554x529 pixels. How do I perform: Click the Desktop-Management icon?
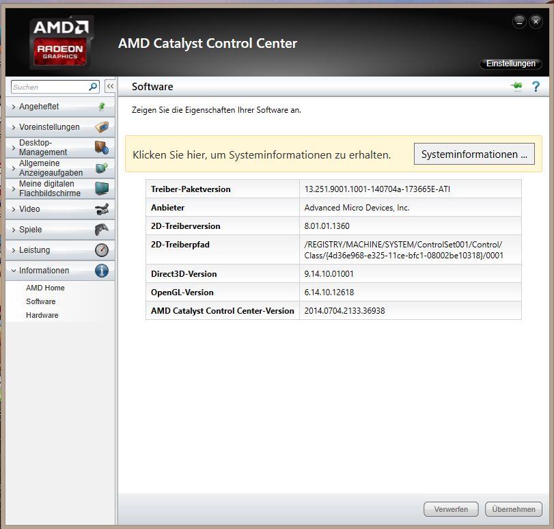pos(102,148)
